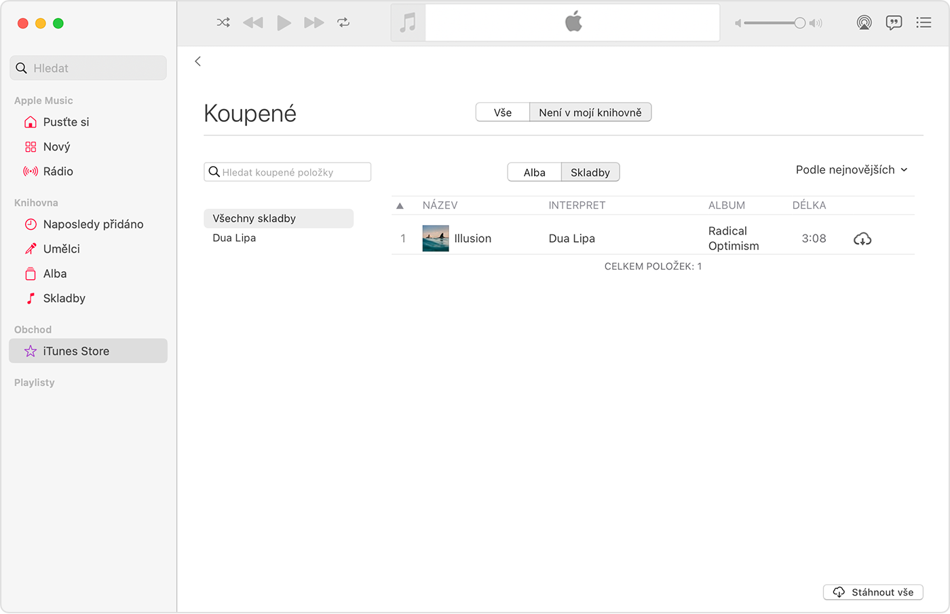This screenshot has width=950, height=614.
Task: Sort by the ALBUM column header
Action: tap(727, 205)
